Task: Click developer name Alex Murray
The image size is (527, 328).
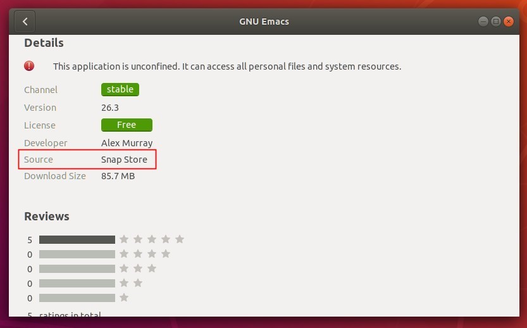Action: [x=127, y=143]
